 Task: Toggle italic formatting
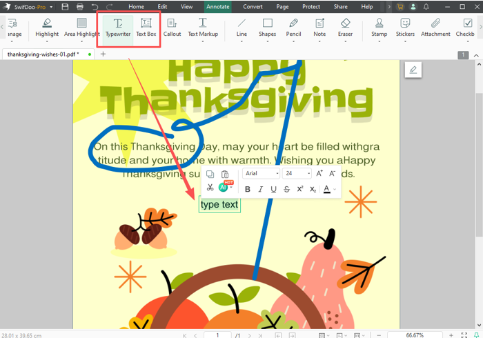pyautogui.click(x=261, y=189)
